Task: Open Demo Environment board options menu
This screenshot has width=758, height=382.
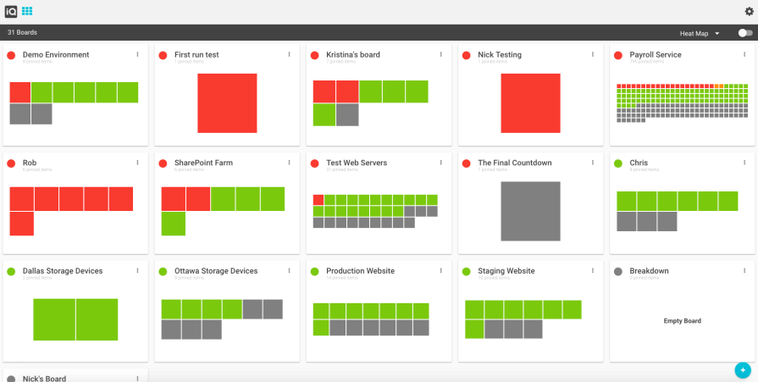Action: (x=137, y=55)
